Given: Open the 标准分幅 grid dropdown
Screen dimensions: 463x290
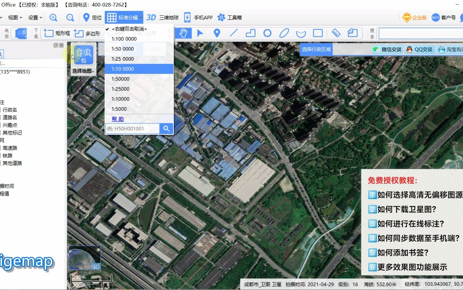Looking at the screenshot, I should point(124,18).
